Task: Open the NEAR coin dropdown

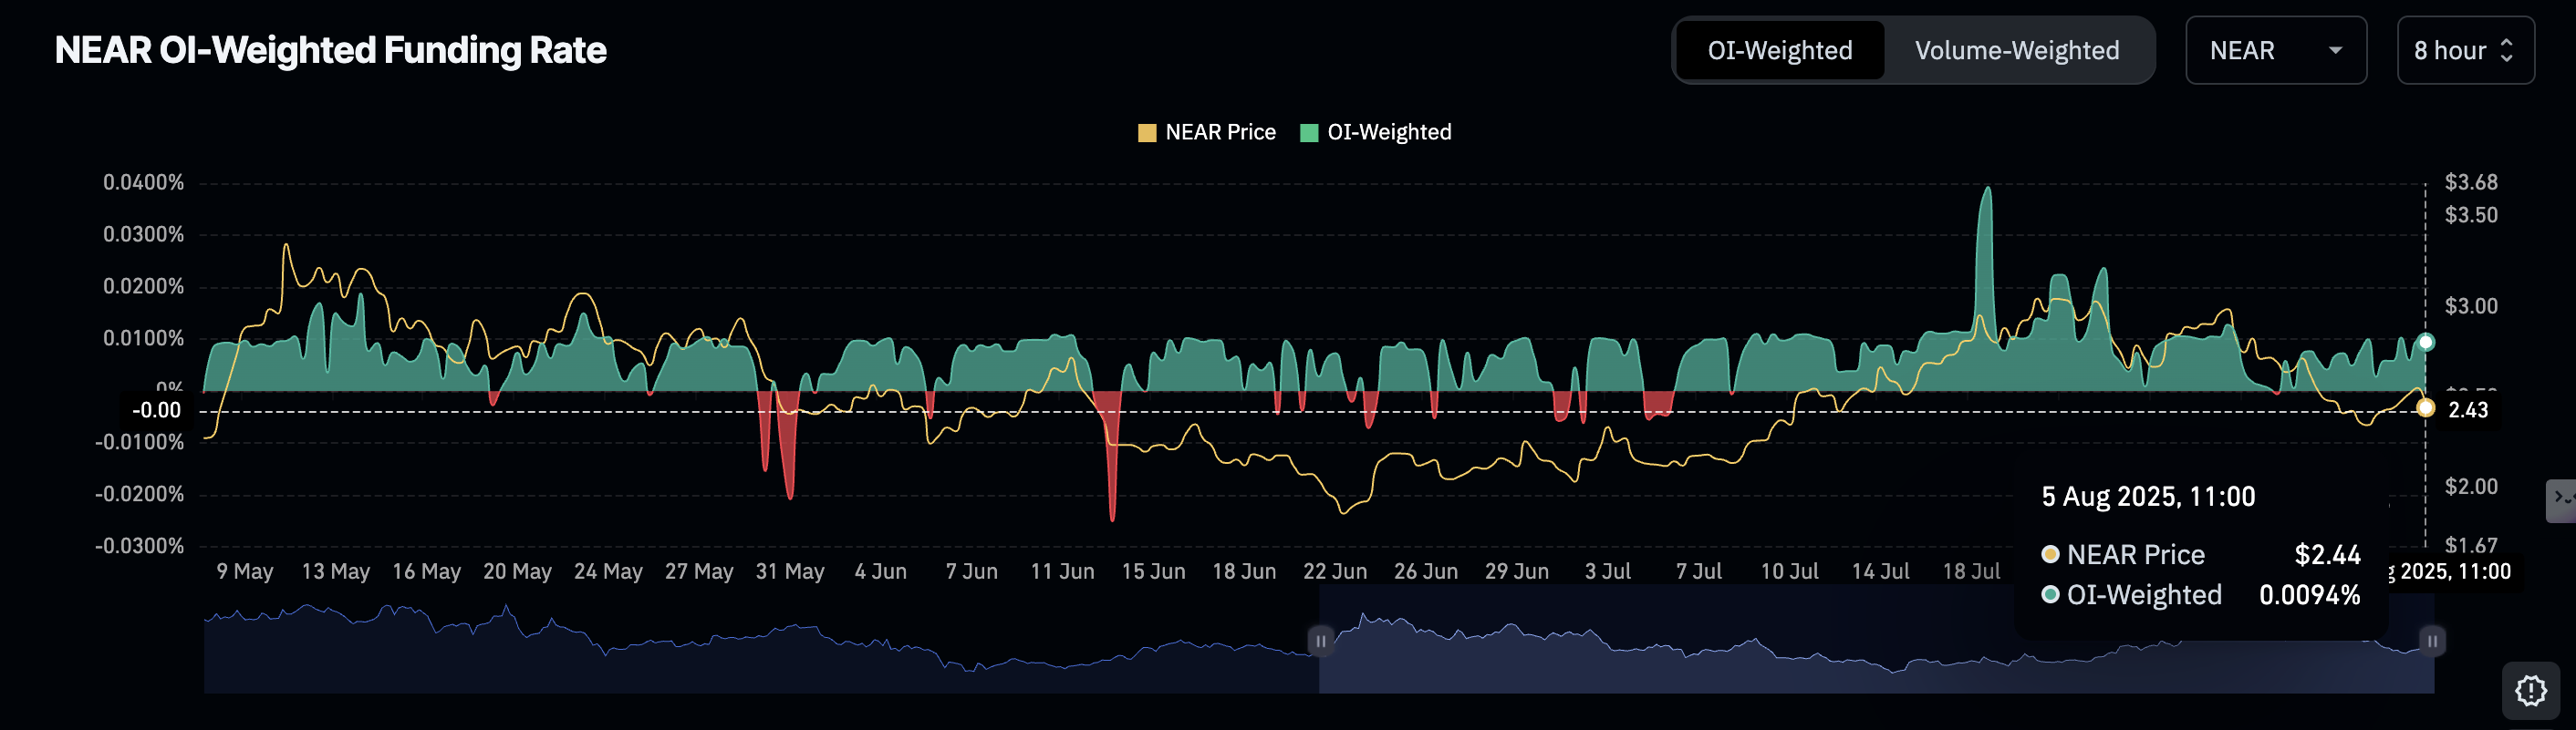Action: coord(2275,50)
